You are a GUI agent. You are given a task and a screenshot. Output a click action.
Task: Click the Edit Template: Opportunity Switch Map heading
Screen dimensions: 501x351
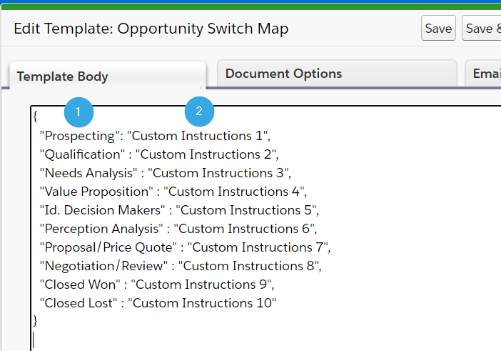[x=151, y=29]
